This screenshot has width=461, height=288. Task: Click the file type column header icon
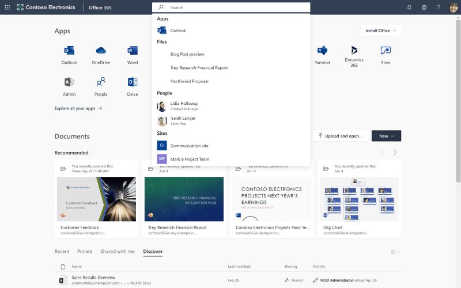tap(63, 267)
